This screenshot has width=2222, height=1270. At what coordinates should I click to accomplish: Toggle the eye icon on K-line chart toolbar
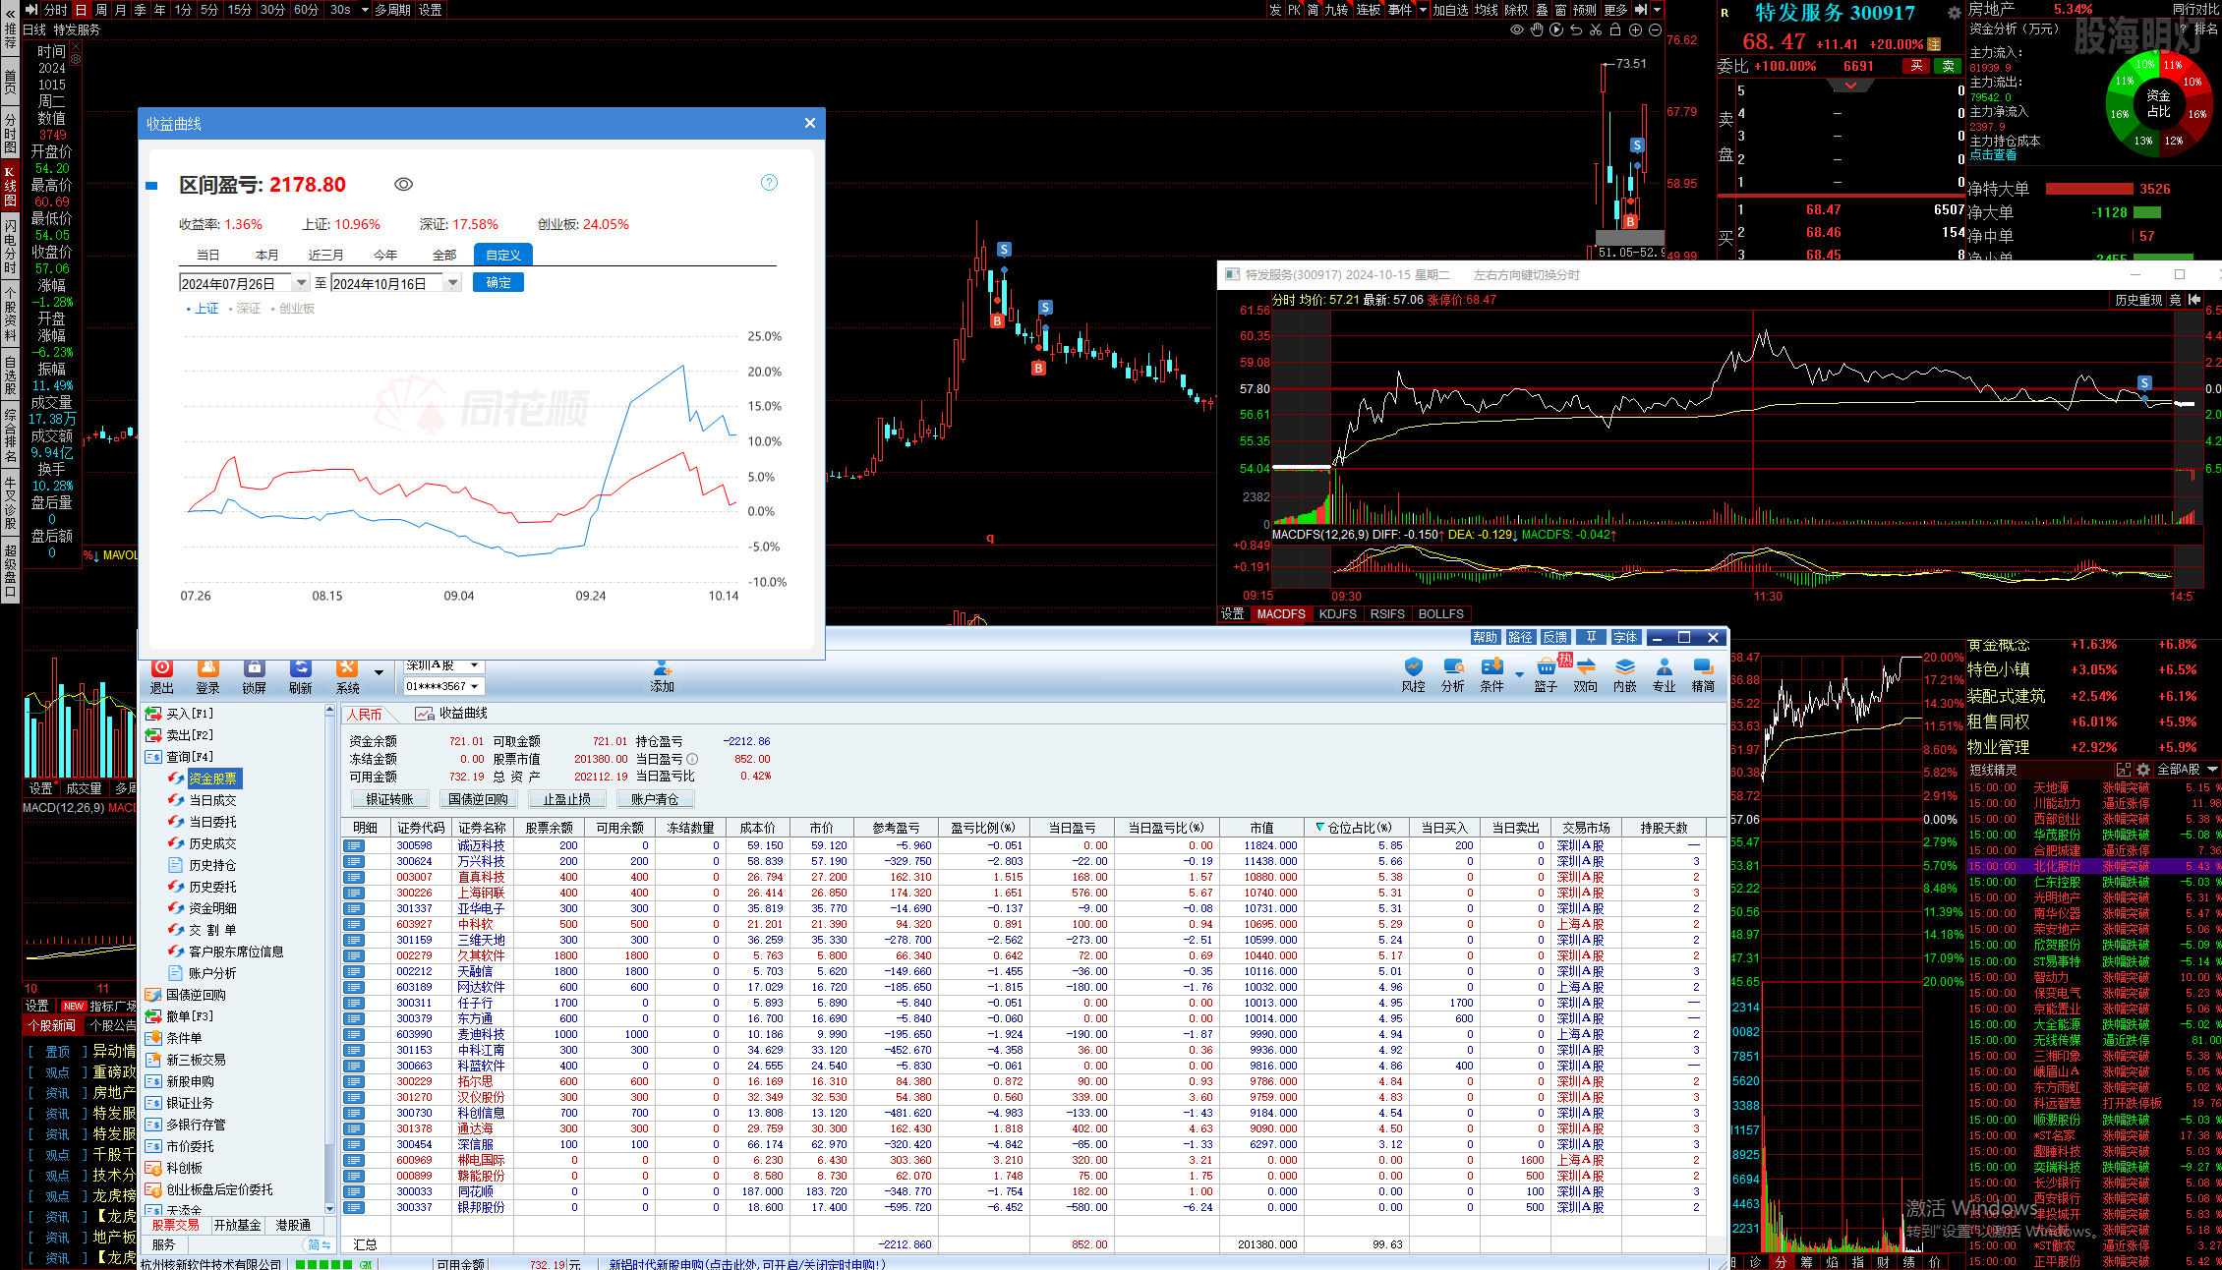(x=1517, y=29)
